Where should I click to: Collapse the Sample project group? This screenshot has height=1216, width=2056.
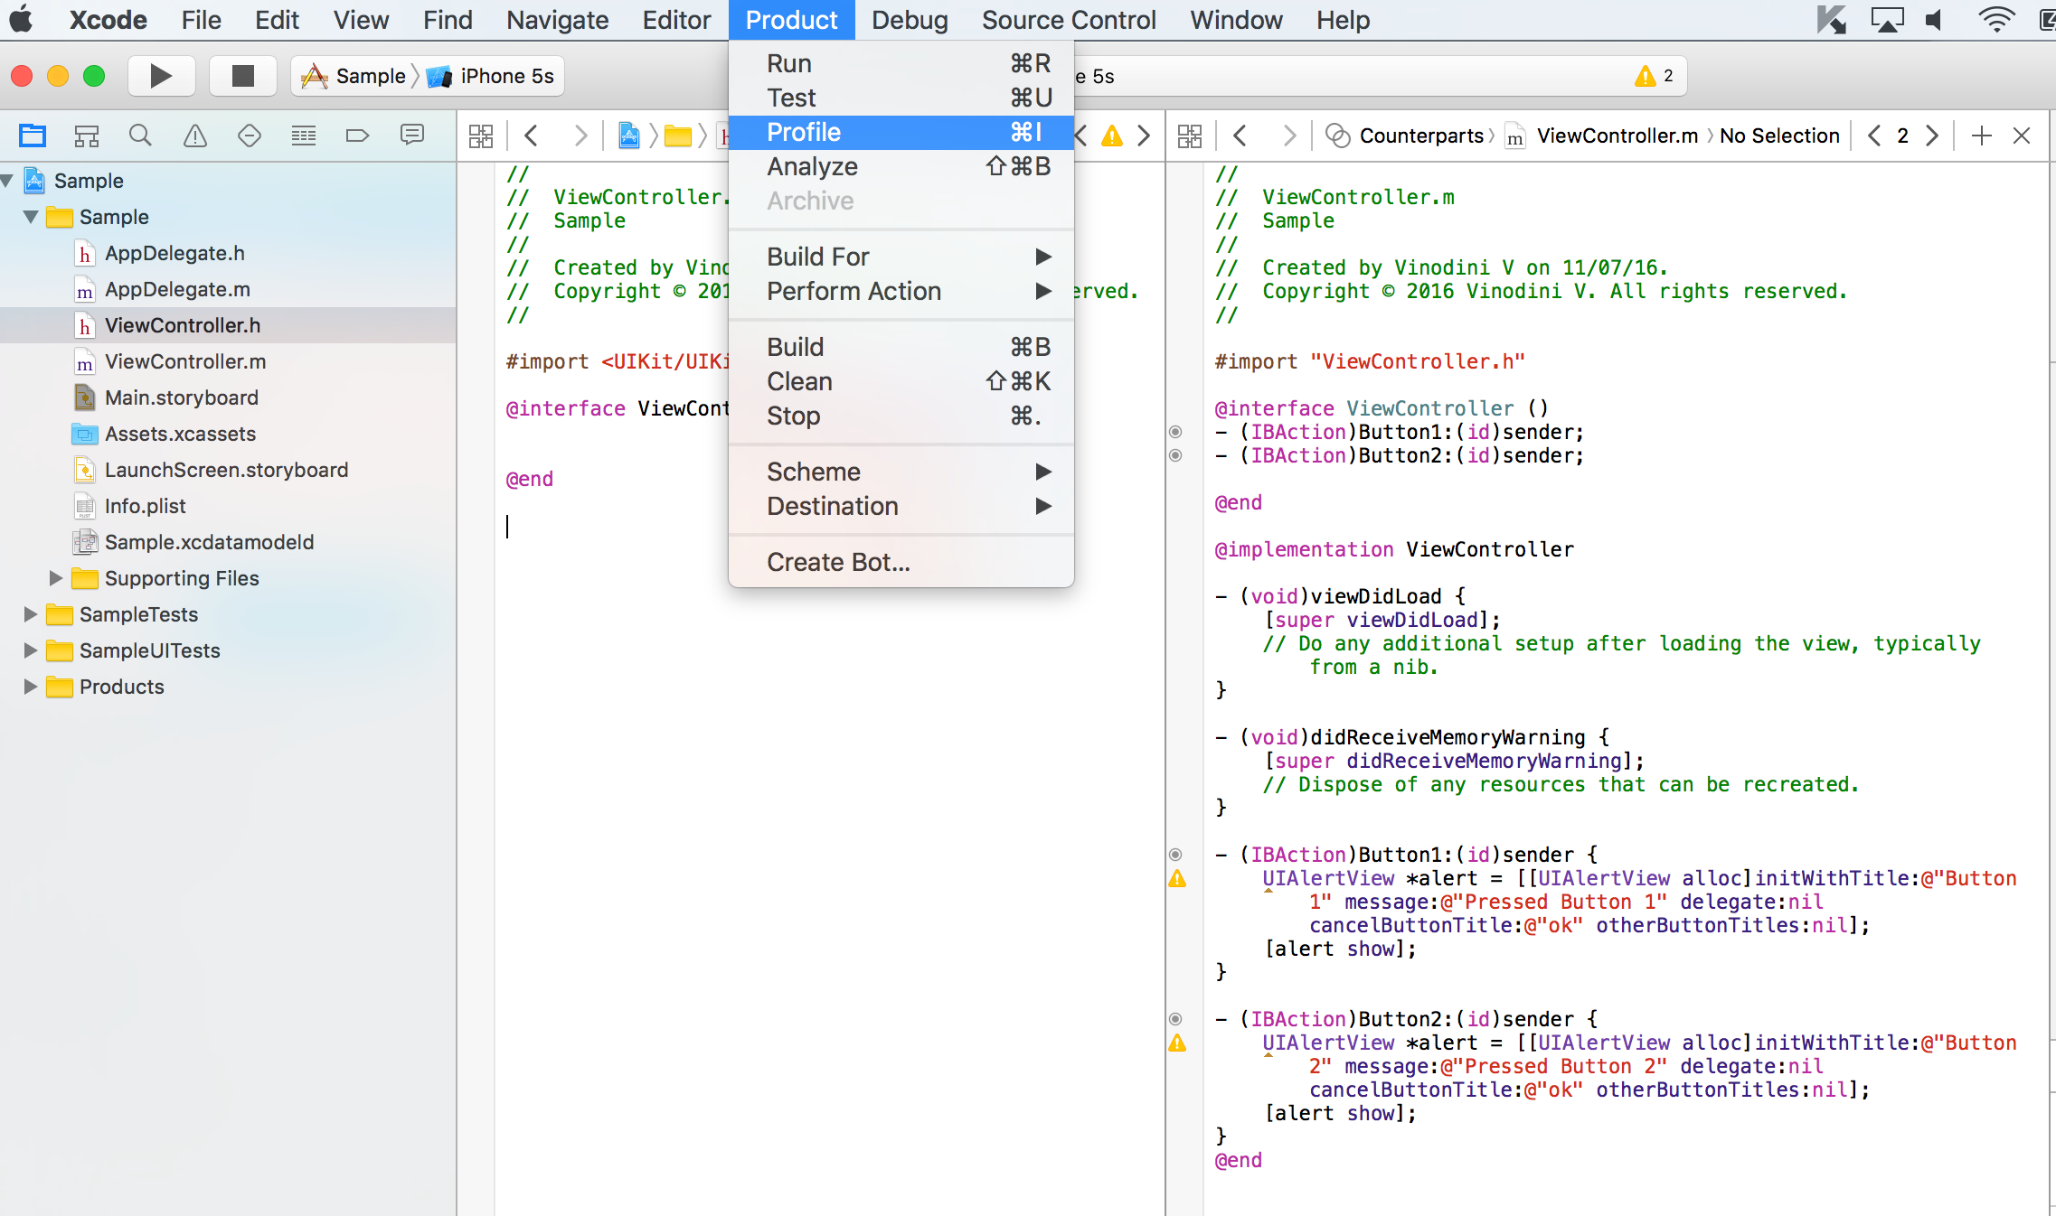(x=9, y=181)
